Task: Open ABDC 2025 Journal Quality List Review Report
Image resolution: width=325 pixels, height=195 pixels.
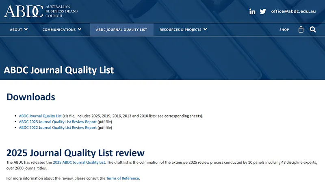Action: click(58, 122)
